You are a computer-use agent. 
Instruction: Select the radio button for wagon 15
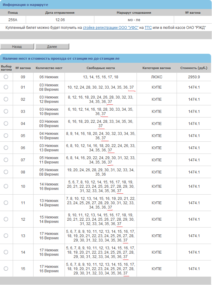[x=6, y=269]
